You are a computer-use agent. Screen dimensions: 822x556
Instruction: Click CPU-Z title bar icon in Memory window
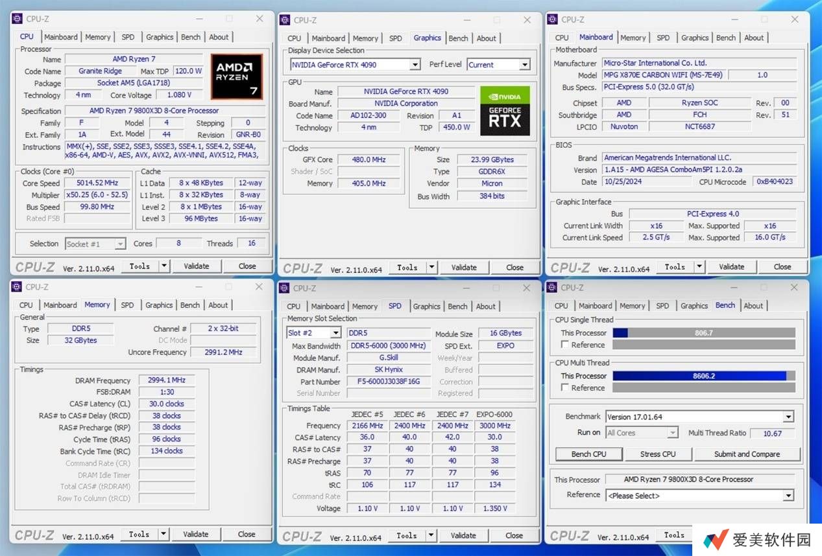(x=18, y=287)
